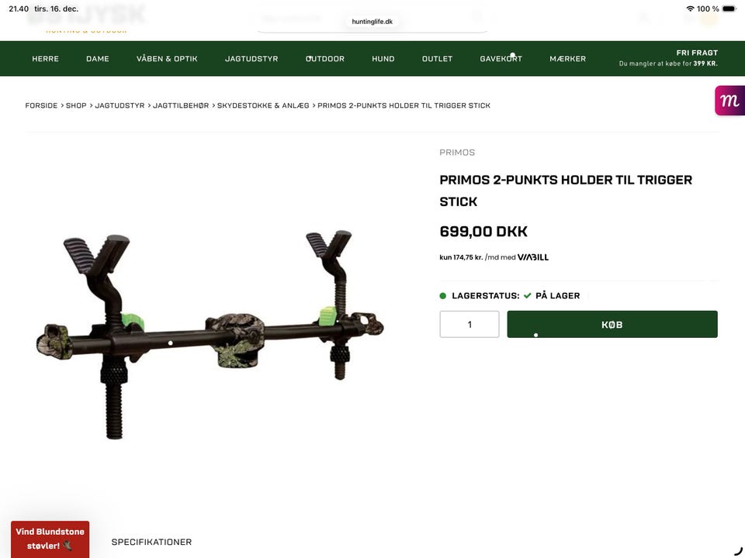Click the quantity input field
The image size is (745, 558).
point(470,325)
